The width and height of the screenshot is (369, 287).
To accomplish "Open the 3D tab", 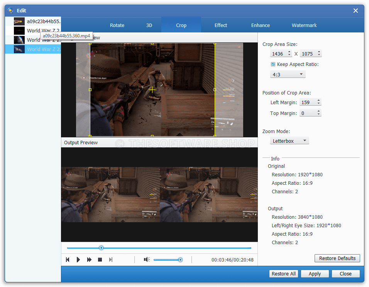I will [x=149, y=25].
